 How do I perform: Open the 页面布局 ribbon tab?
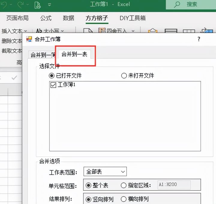[x=17, y=18]
